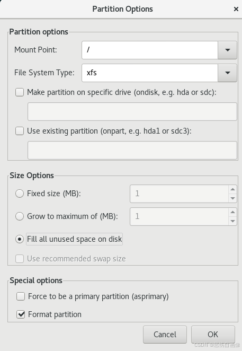Confirm with the OK button
Screen dimensions: 242x351
click(213, 335)
